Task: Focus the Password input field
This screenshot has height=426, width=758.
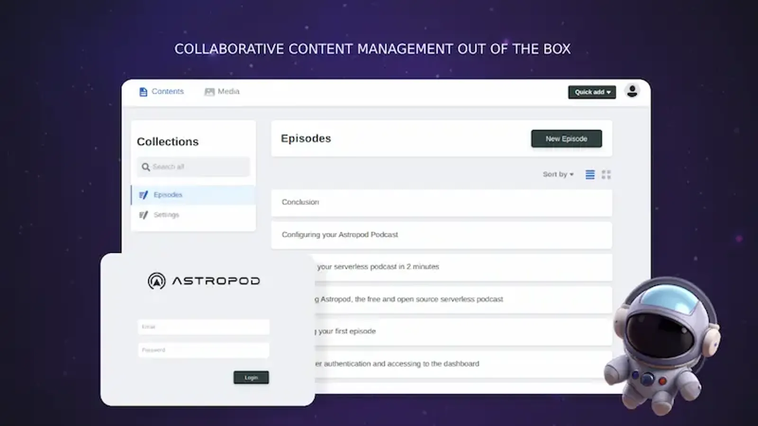Action: 203,350
